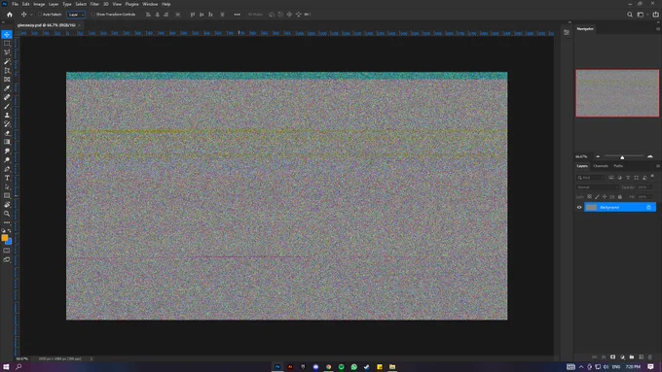Viewport: 662px width, 372px height.
Task: Toggle lock position
Action: click(605, 197)
